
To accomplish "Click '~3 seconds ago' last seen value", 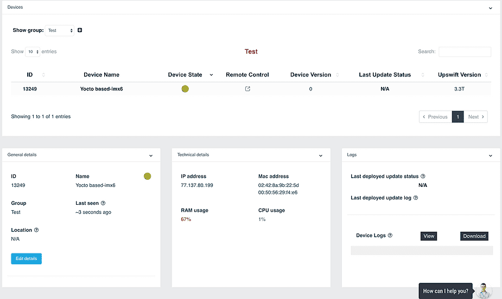I will (x=93, y=212).
